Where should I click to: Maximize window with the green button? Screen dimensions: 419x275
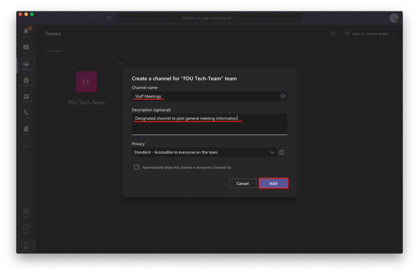coord(32,14)
